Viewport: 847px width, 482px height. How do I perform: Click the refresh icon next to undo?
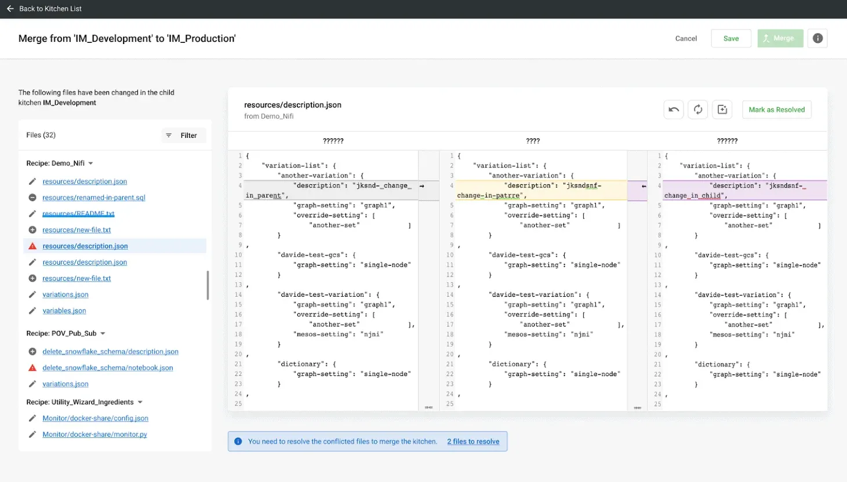pos(697,109)
